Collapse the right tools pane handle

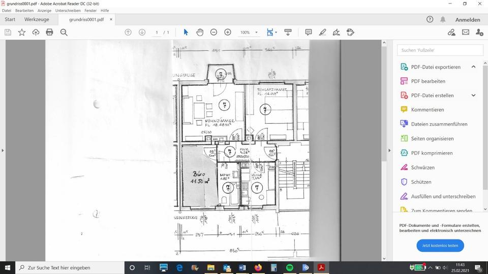(389, 150)
